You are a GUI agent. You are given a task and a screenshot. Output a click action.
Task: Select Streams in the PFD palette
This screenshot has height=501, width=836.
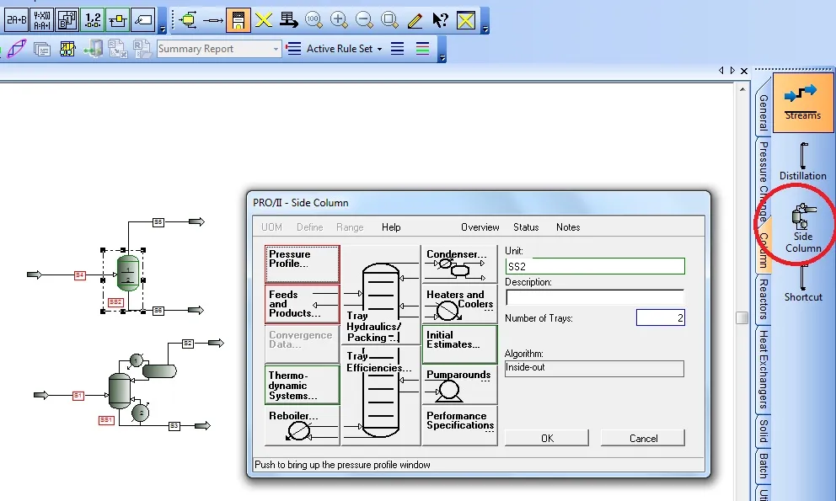[x=802, y=103]
